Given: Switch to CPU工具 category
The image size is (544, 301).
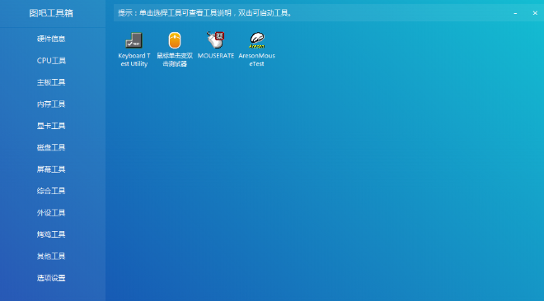Looking at the screenshot, I should [51, 61].
